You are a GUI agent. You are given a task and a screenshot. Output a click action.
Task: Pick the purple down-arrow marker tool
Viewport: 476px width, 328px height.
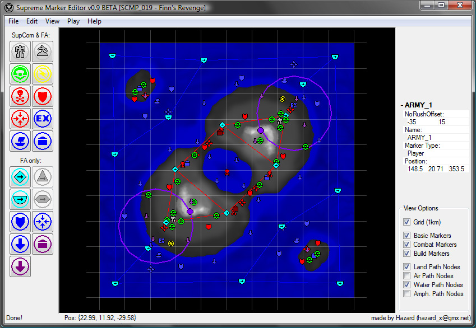tap(20, 266)
